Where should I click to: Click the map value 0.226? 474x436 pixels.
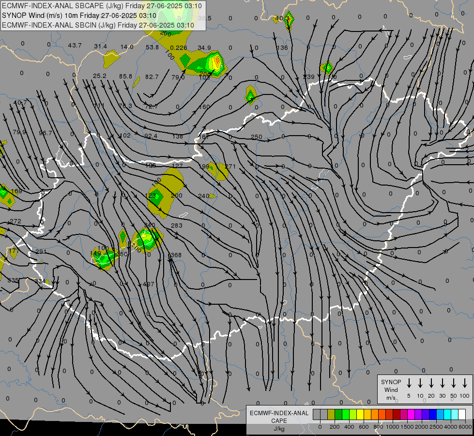click(x=178, y=48)
